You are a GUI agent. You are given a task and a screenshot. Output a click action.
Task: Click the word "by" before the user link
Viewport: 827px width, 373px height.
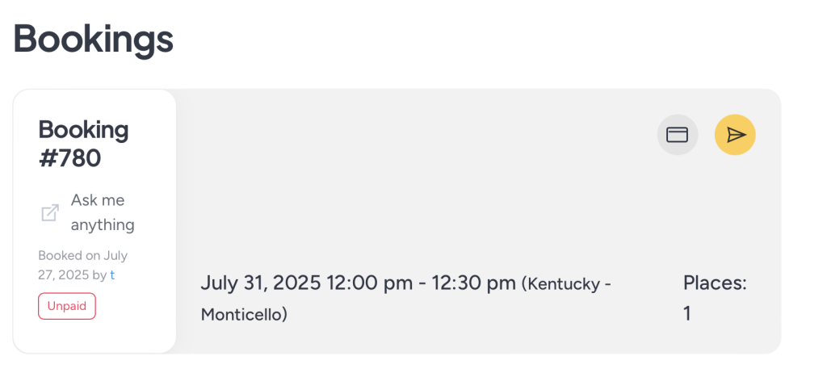[99, 275]
